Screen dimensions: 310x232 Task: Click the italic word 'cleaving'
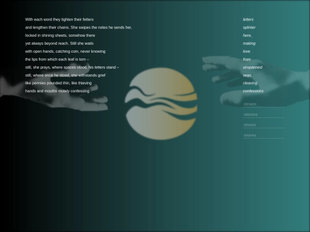(x=250, y=83)
